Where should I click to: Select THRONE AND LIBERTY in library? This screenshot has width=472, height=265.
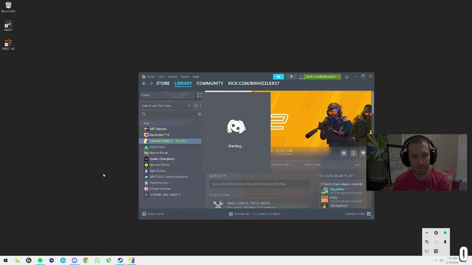tap(170, 195)
